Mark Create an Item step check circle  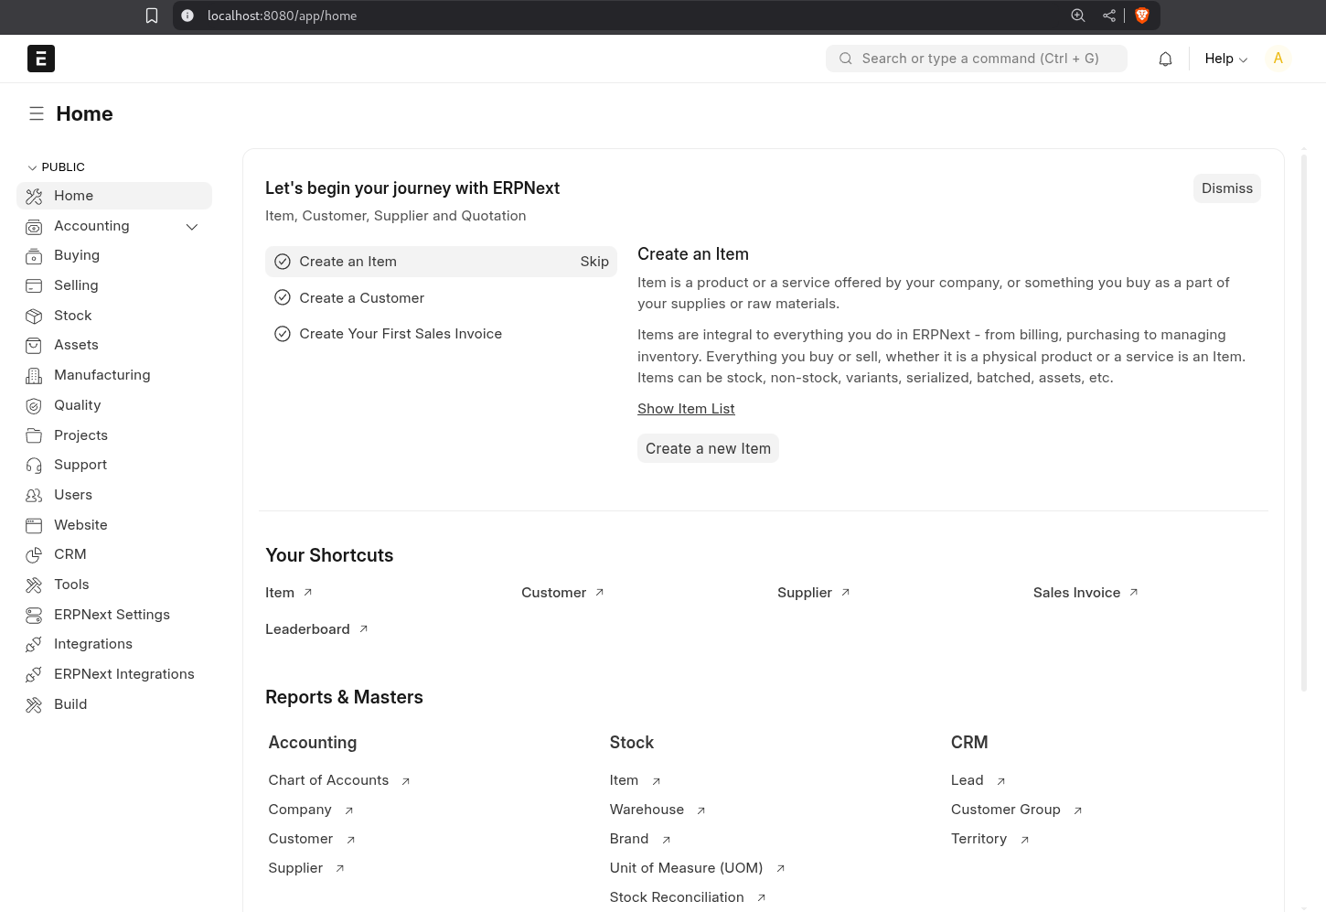pyautogui.click(x=283, y=262)
